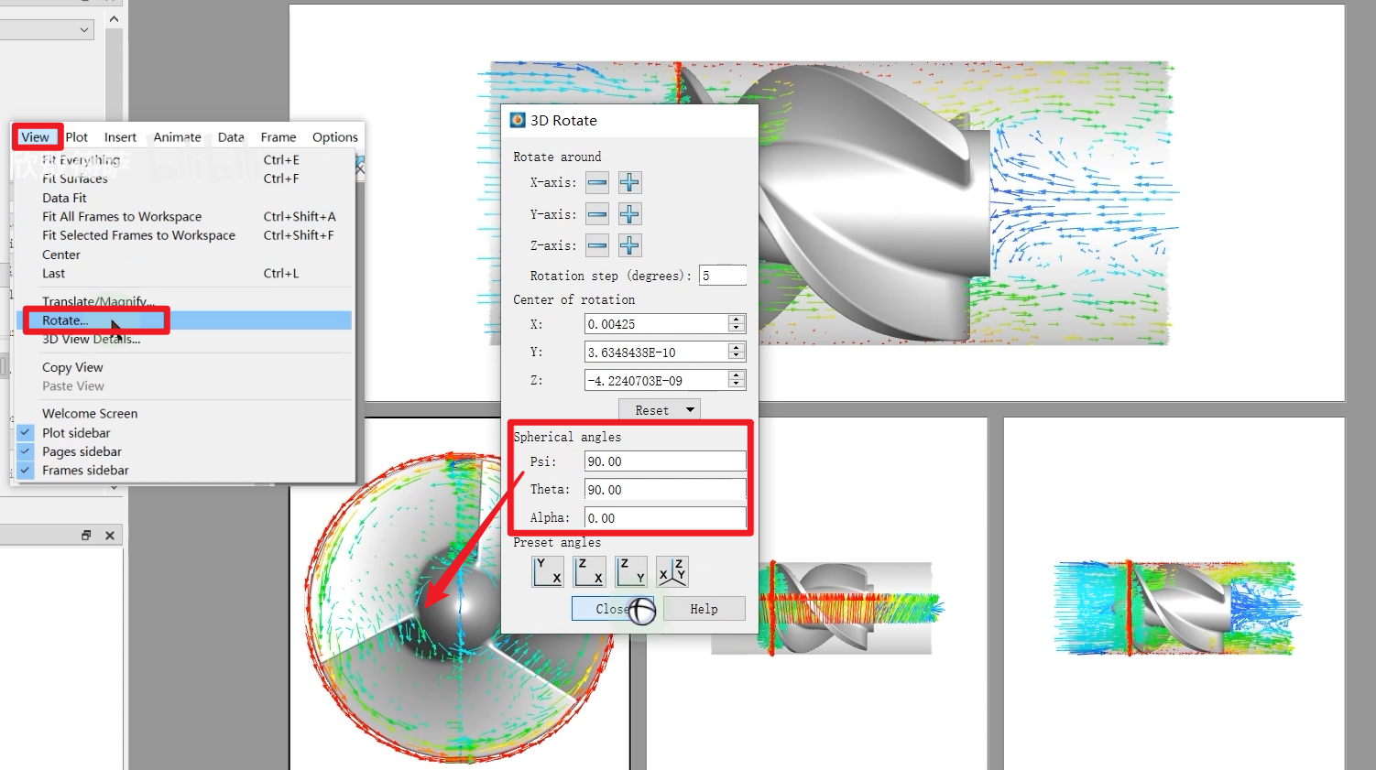Select the YX preset angle view
1376x770 pixels.
click(548, 571)
